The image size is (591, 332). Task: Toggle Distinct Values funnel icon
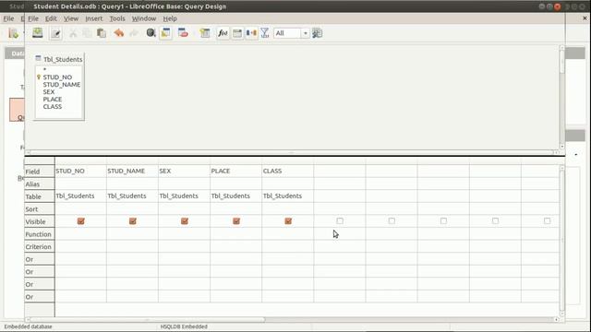click(265, 33)
